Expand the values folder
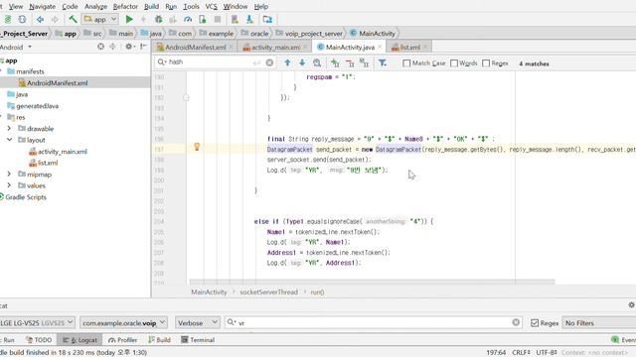 pyautogui.click(x=9, y=185)
